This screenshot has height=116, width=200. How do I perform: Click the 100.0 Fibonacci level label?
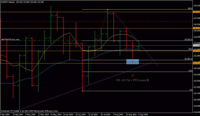(190, 8)
